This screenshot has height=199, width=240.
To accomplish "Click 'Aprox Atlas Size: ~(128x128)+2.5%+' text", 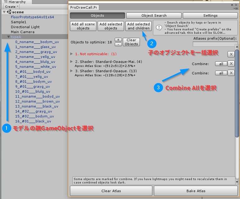I will point(105,75).
